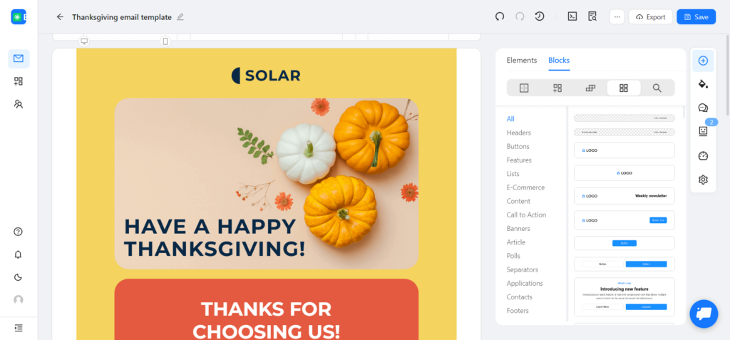Open notifications bell icon
The image size is (730, 340).
[19, 254]
